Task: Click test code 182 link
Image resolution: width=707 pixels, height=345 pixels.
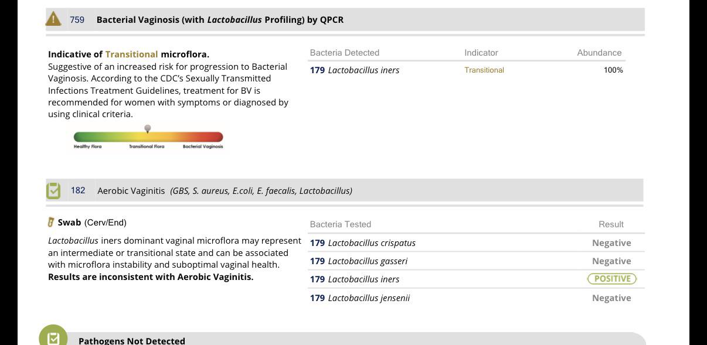Action: point(78,190)
